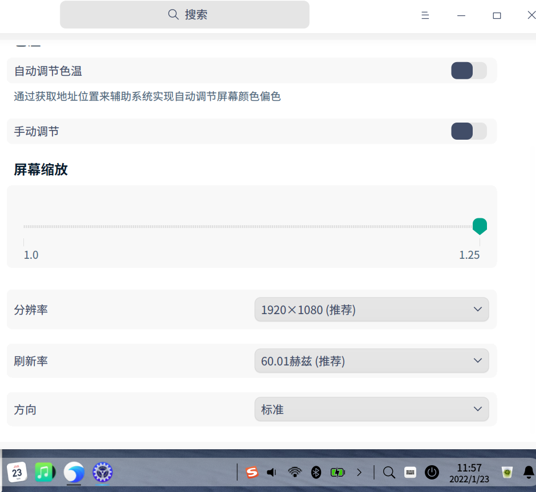Open the 方向 orientation dropdown

(x=371, y=409)
